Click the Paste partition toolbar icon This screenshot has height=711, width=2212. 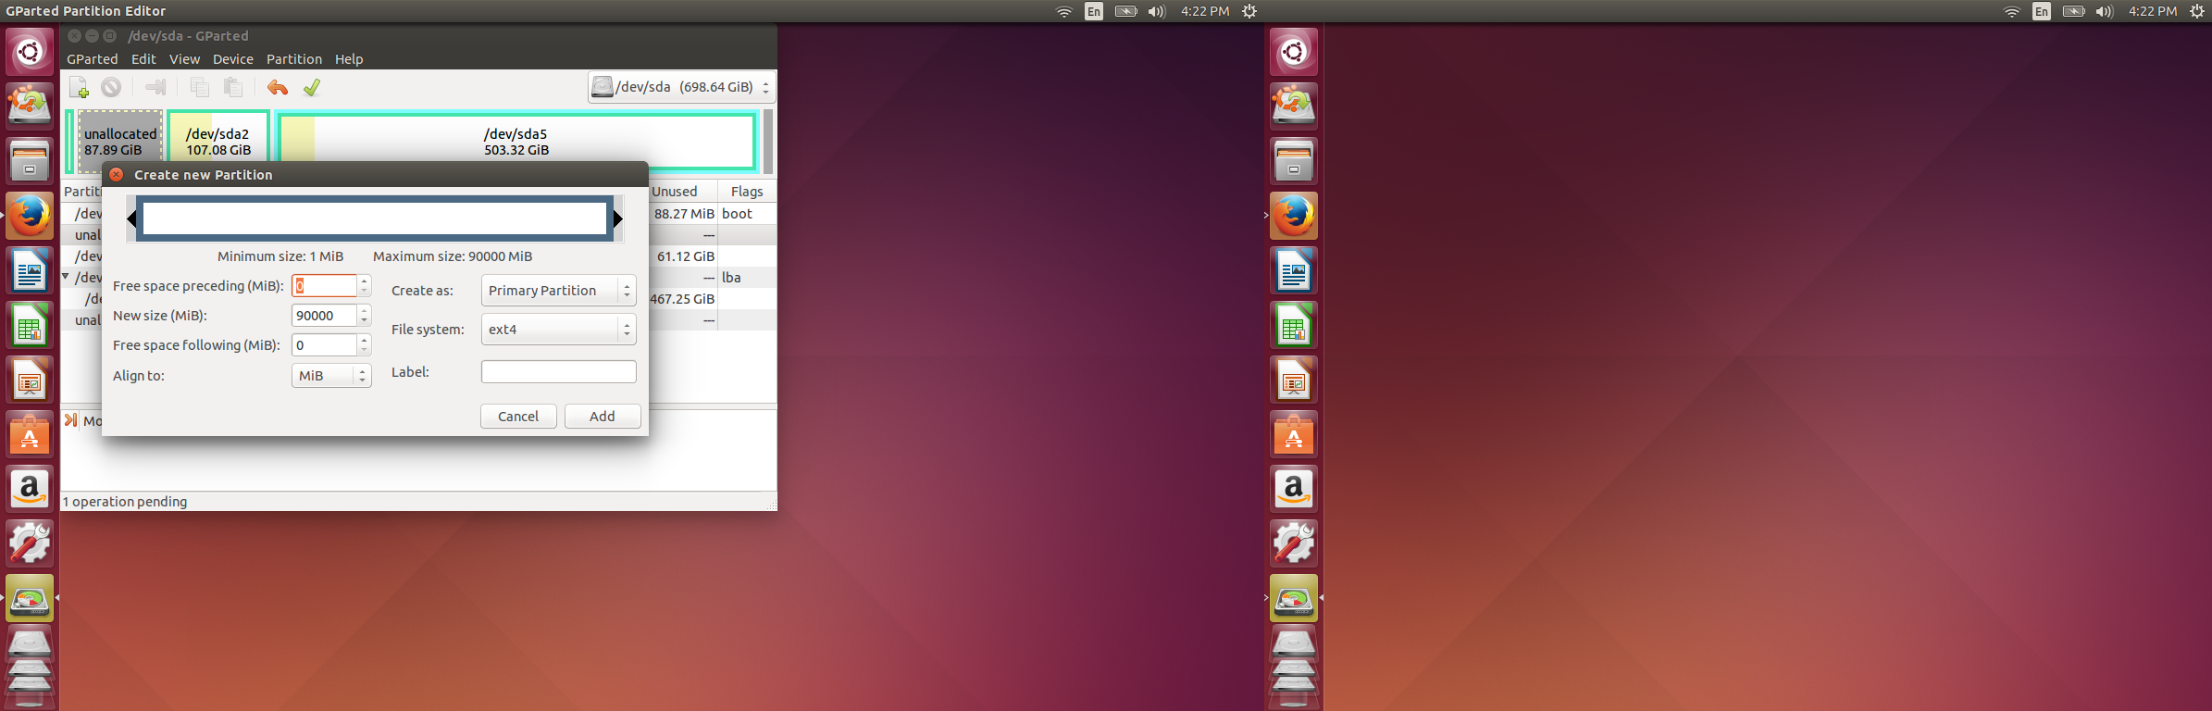pyautogui.click(x=233, y=88)
